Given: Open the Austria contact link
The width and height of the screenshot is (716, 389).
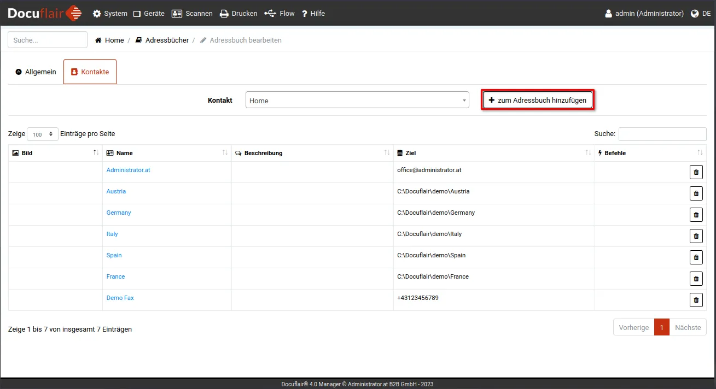Looking at the screenshot, I should [x=116, y=191].
